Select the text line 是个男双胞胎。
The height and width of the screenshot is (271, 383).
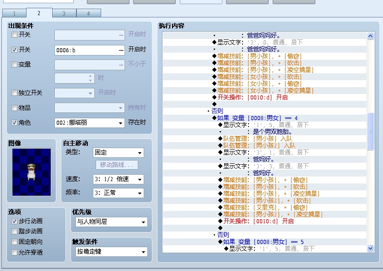tap(272, 132)
